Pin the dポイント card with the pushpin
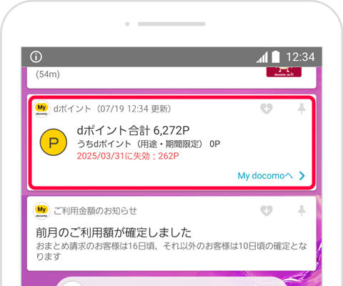The width and height of the screenshot is (343, 286). (x=302, y=109)
